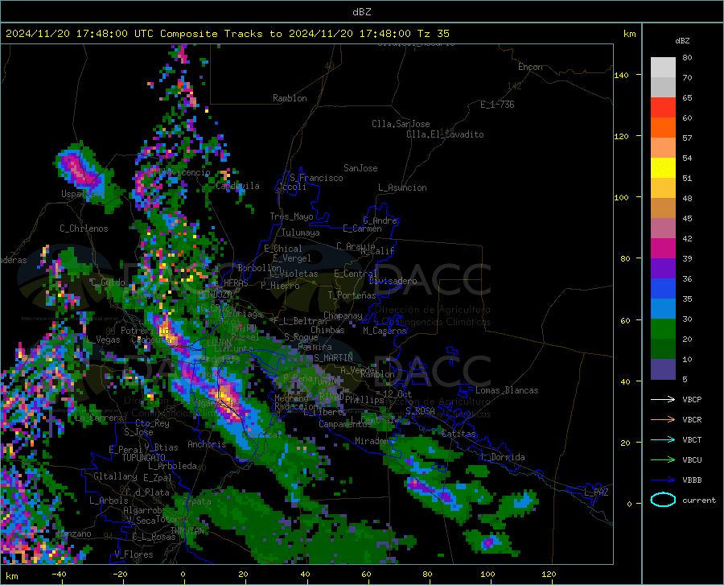Screen dimensions: 724x585
Task: Click the Potrerillos label
Action: tap(146, 331)
